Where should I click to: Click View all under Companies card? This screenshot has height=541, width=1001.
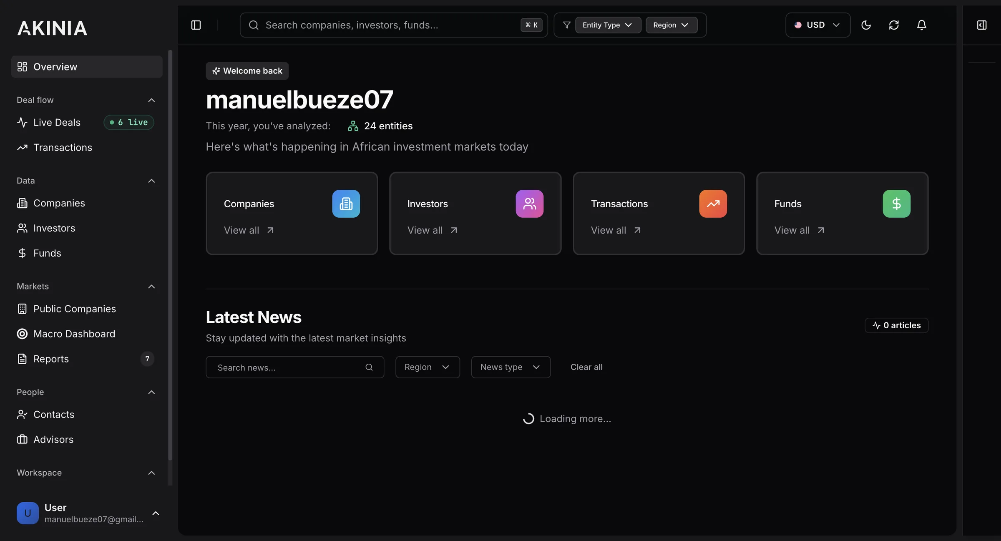tap(249, 230)
